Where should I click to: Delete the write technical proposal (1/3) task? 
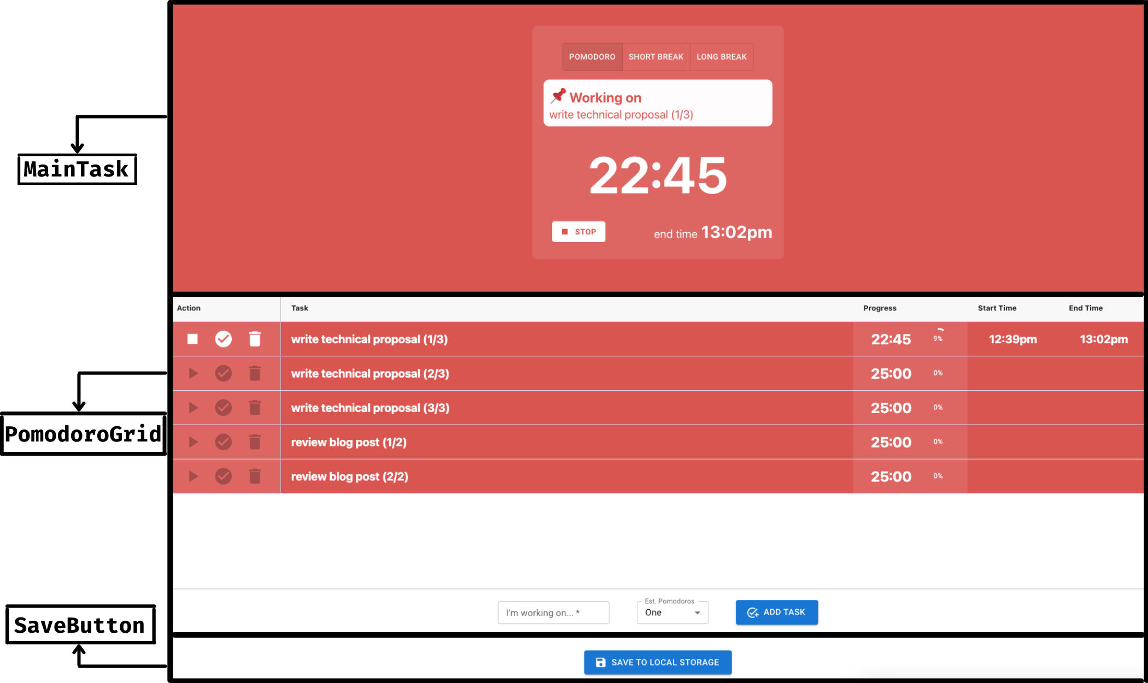(255, 339)
